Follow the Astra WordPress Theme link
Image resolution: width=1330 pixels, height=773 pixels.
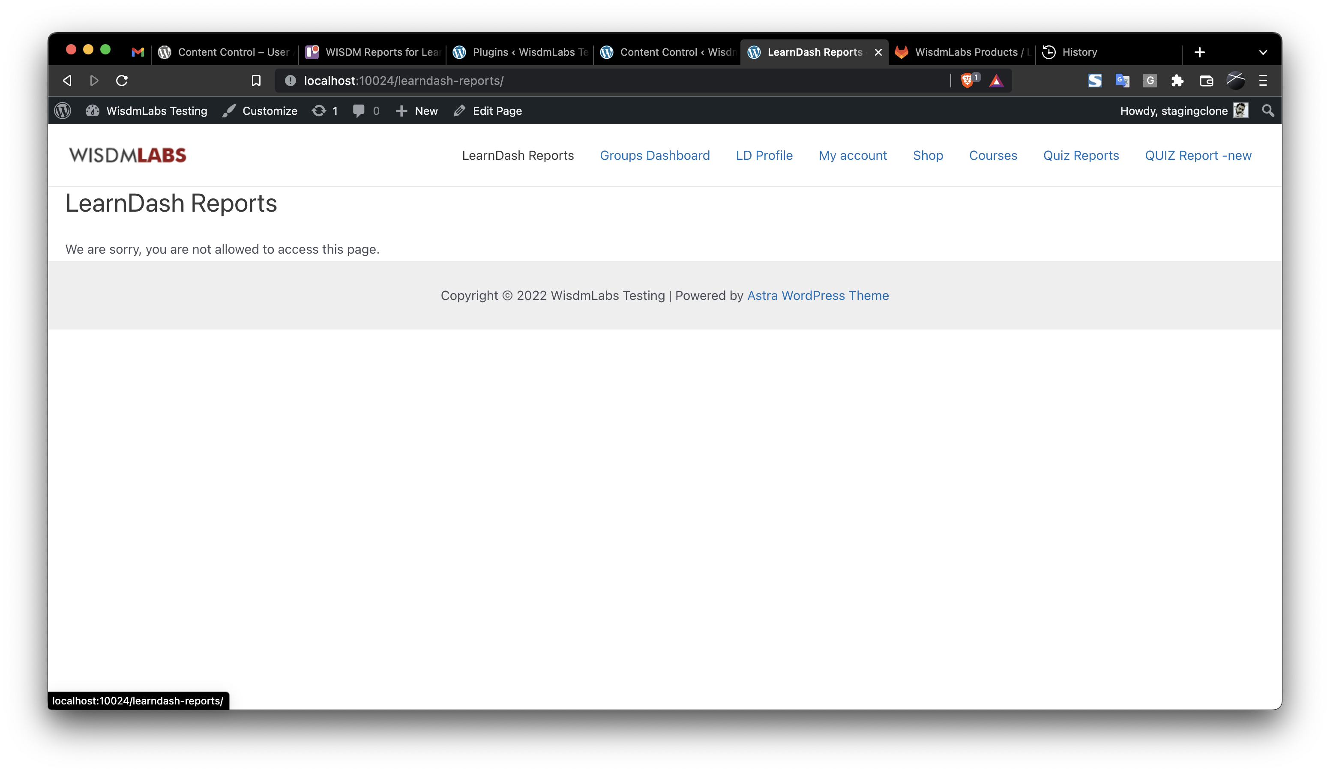point(818,296)
